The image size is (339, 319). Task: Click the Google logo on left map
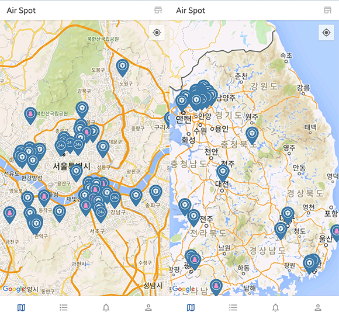[x=13, y=289]
